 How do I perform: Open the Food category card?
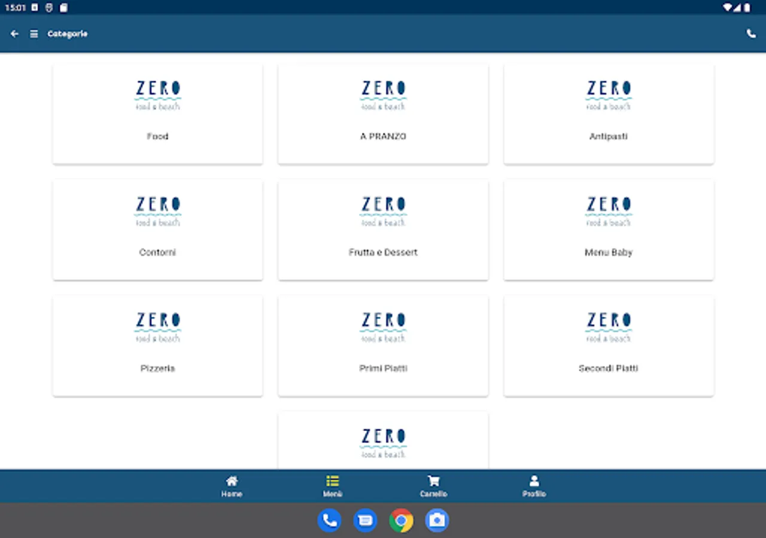coord(157,114)
